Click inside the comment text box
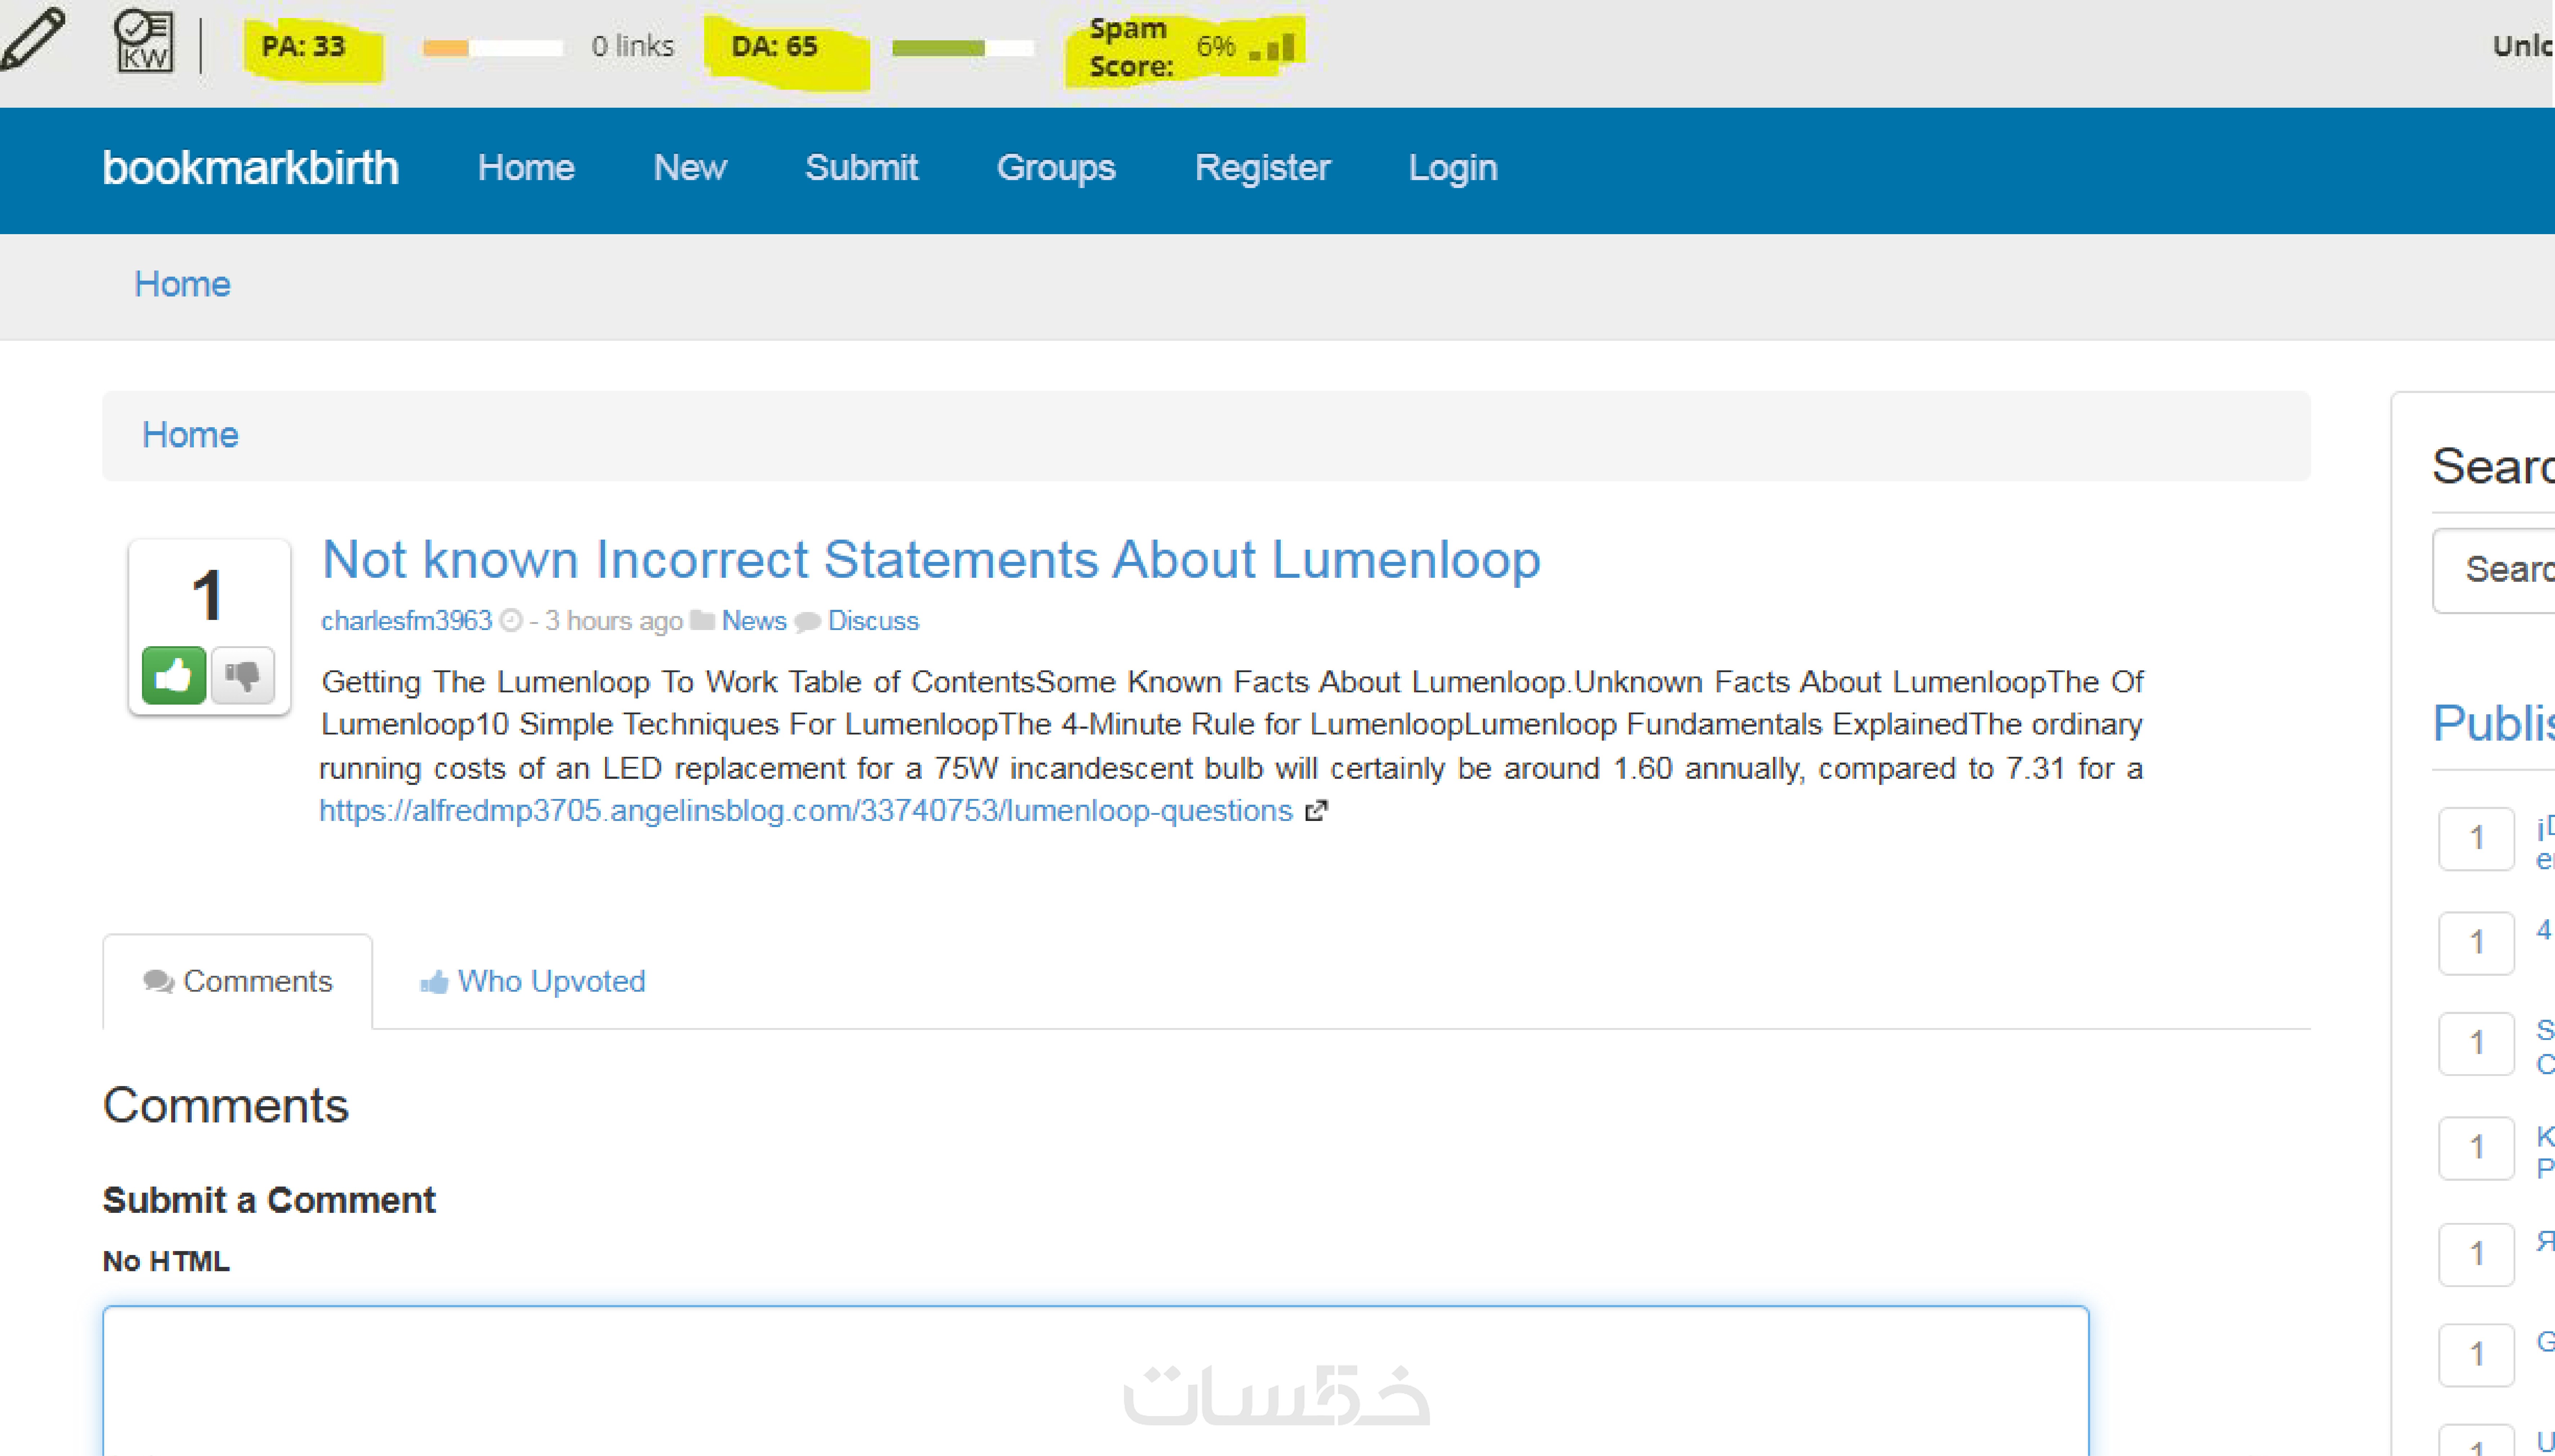Screen dimensions: 2555x1456 pyautogui.click(x=1096, y=1380)
